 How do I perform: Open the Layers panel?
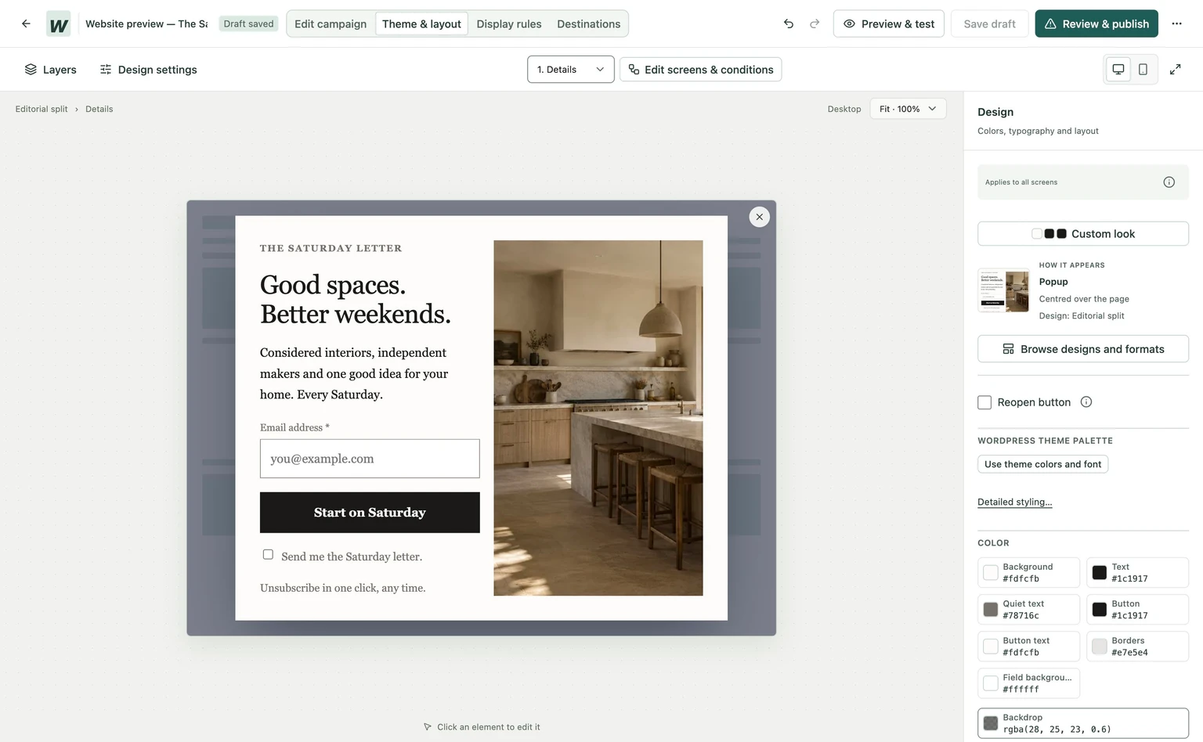pos(50,70)
